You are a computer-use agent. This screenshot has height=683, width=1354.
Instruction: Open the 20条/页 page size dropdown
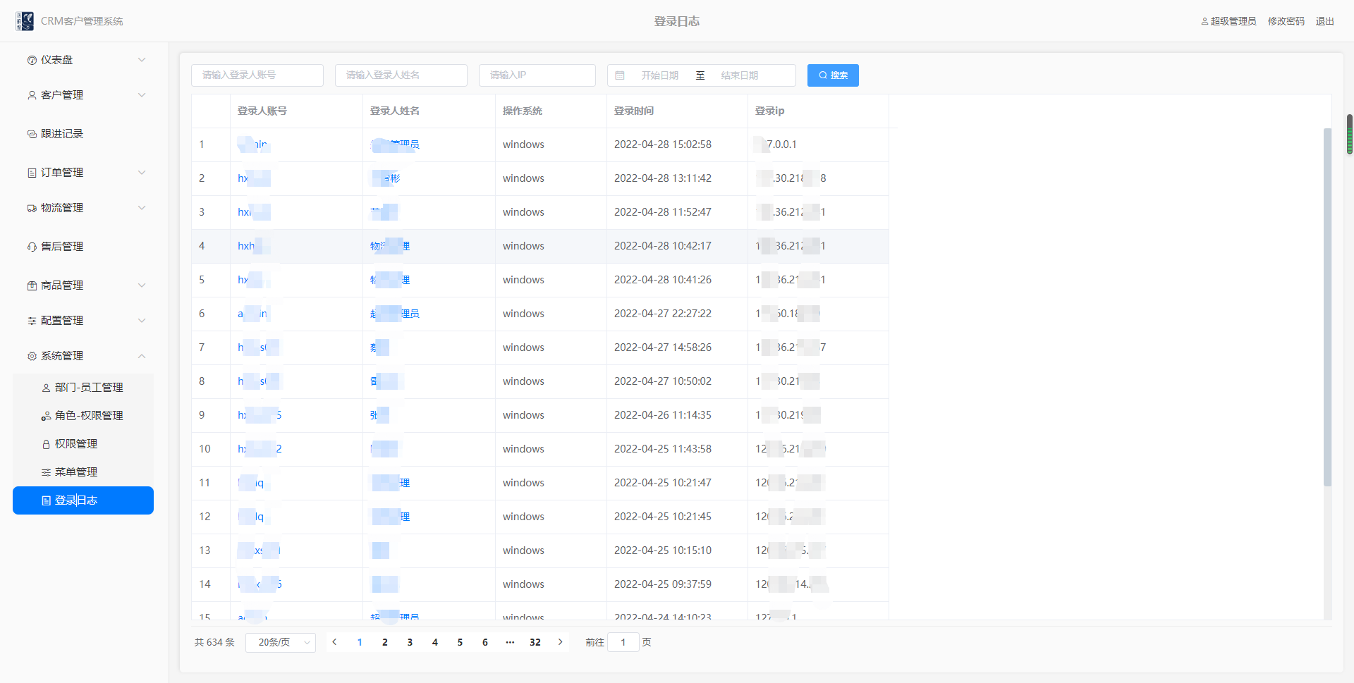pyautogui.click(x=281, y=642)
